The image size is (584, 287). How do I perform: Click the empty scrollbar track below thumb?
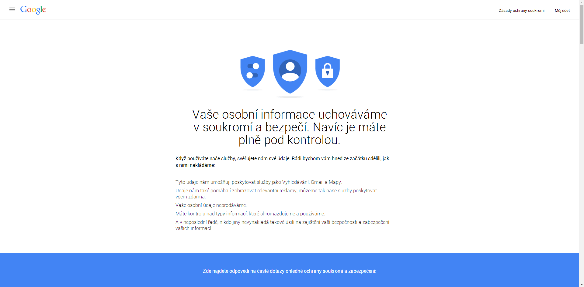pyautogui.click(x=582, y=163)
